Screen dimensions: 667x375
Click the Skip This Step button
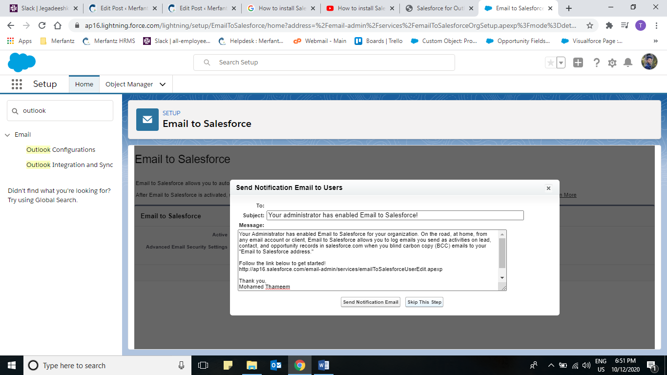424,302
